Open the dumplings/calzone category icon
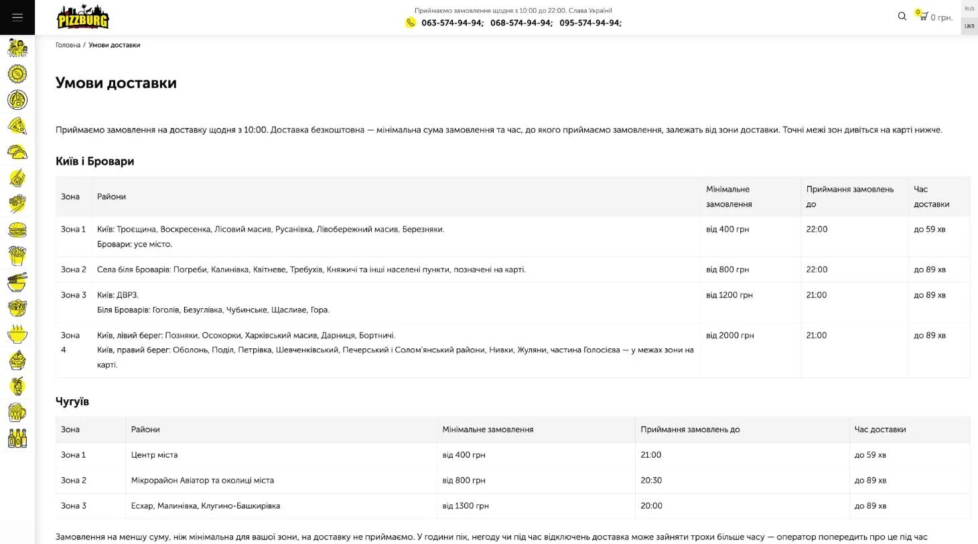 (x=17, y=151)
